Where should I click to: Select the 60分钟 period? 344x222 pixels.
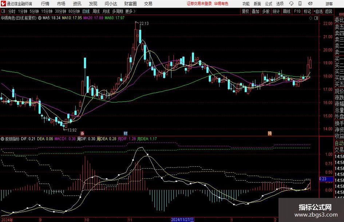(x=74, y=11)
